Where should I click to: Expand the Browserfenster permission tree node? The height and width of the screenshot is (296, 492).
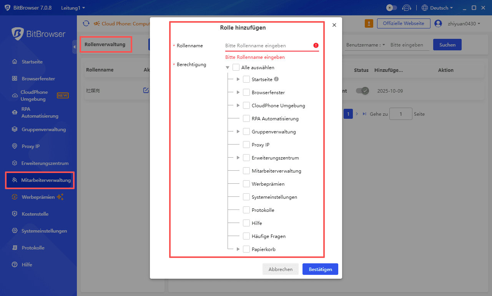point(238,92)
